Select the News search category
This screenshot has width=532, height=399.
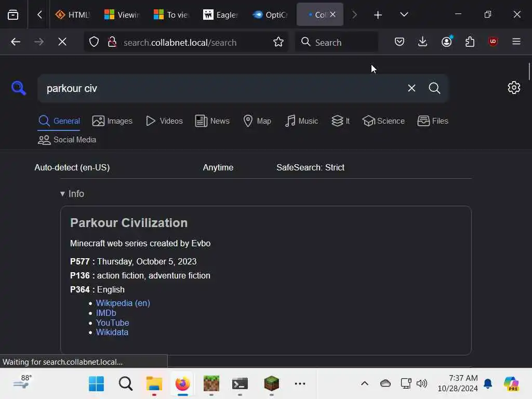click(212, 121)
